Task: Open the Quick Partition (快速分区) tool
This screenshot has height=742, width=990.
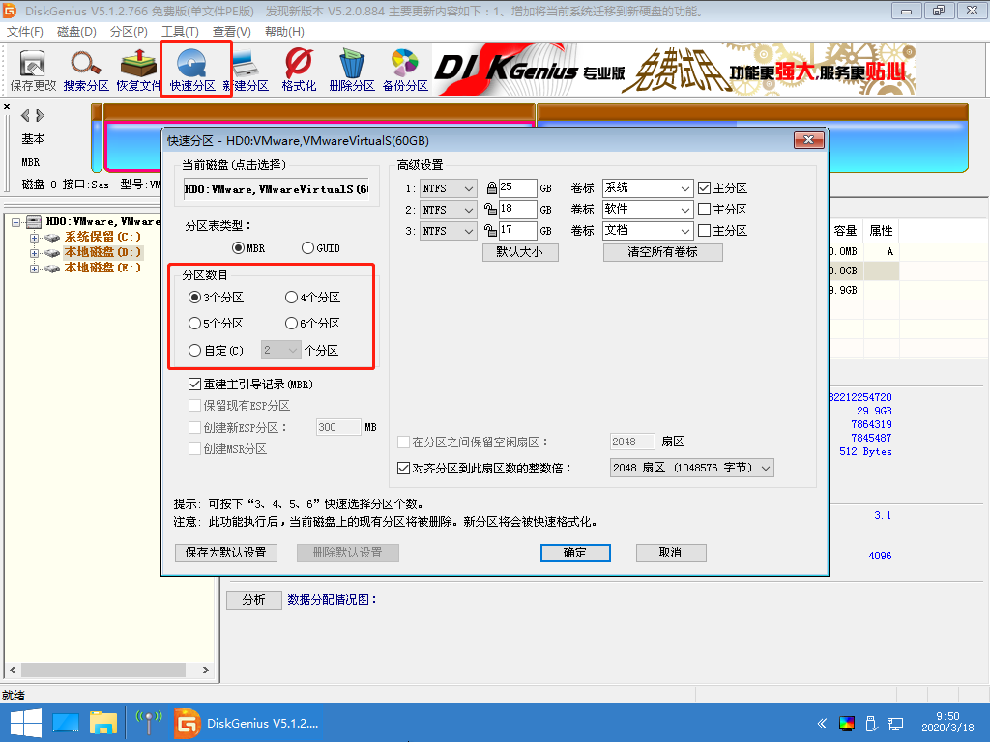Action: [x=192, y=71]
